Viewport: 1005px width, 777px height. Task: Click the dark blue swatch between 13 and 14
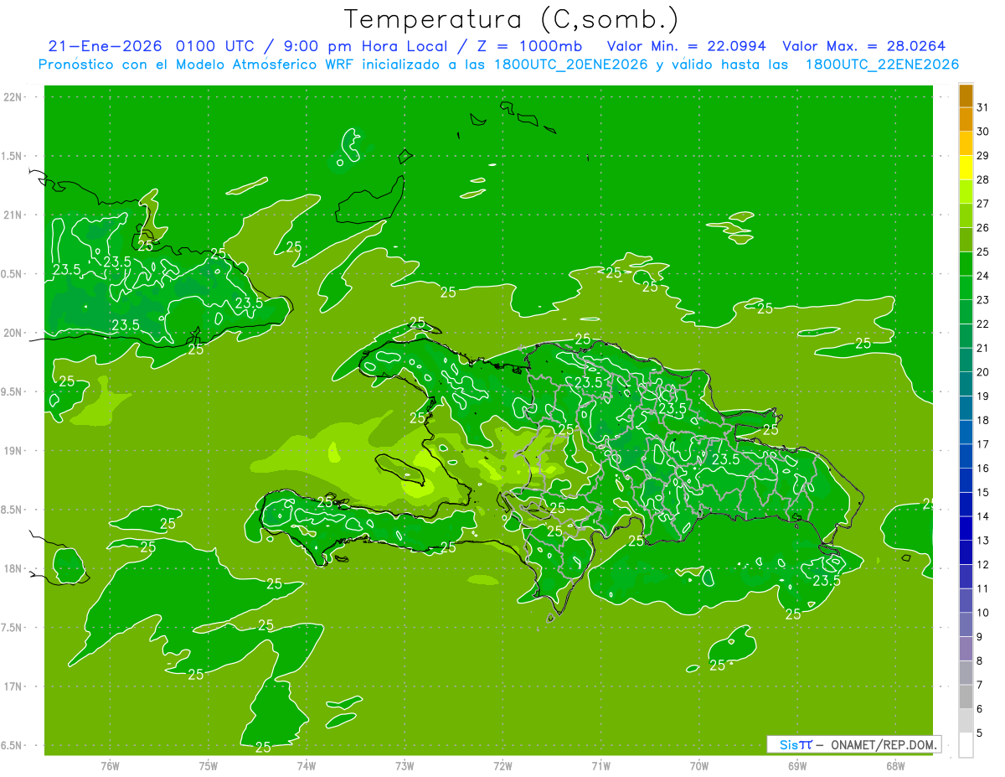tap(966, 528)
